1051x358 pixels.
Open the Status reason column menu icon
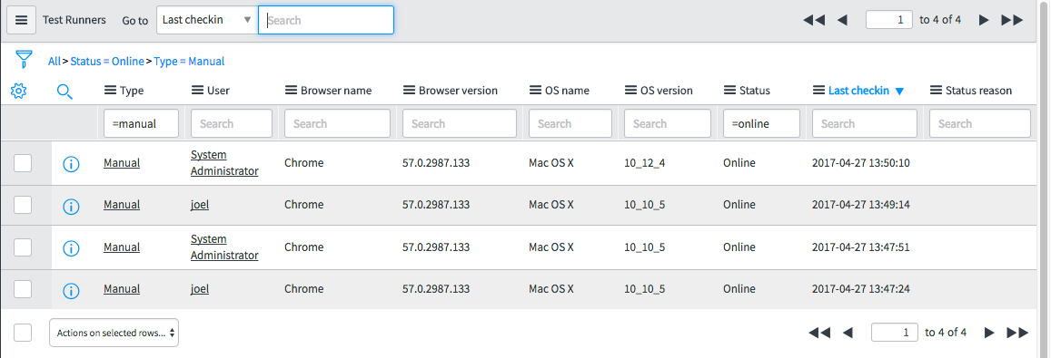click(937, 91)
